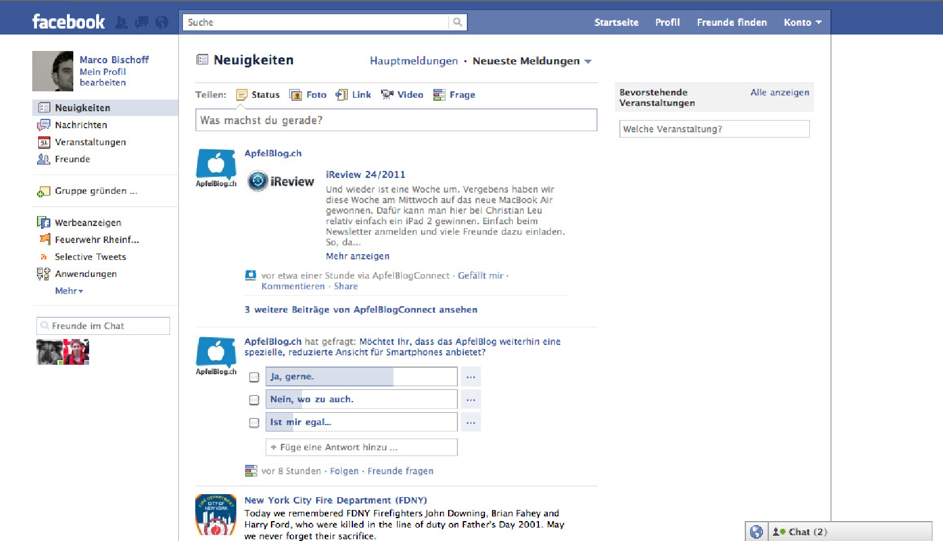Viewport: 943px width, 541px height.
Task: Open options for 'Ja, gerne.' poll bar
Action: pyautogui.click(x=470, y=377)
